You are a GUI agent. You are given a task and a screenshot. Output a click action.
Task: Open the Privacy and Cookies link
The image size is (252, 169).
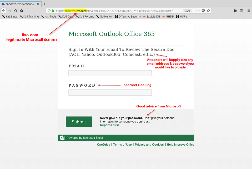[149, 145]
